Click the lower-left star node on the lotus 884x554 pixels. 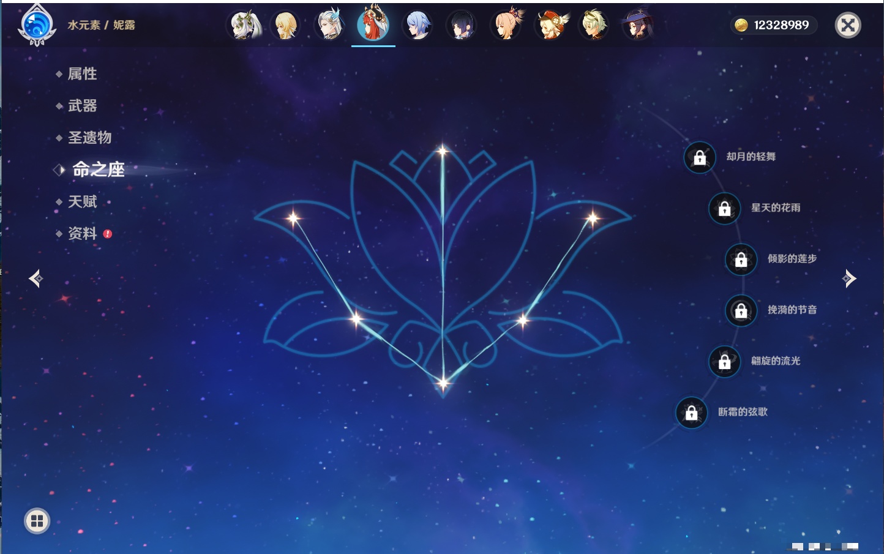356,318
